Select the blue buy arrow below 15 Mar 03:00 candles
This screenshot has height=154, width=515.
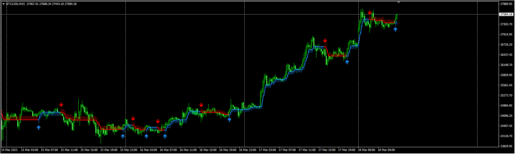click(x=38, y=128)
